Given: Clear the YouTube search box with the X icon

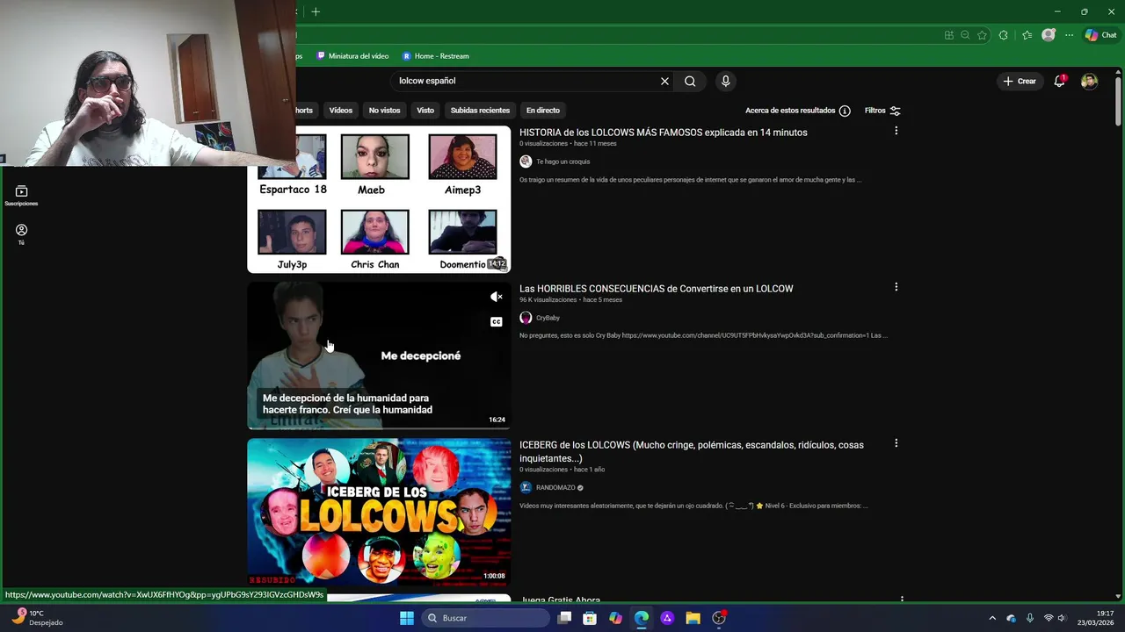Looking at the screenshot, I should click(664, 81).
